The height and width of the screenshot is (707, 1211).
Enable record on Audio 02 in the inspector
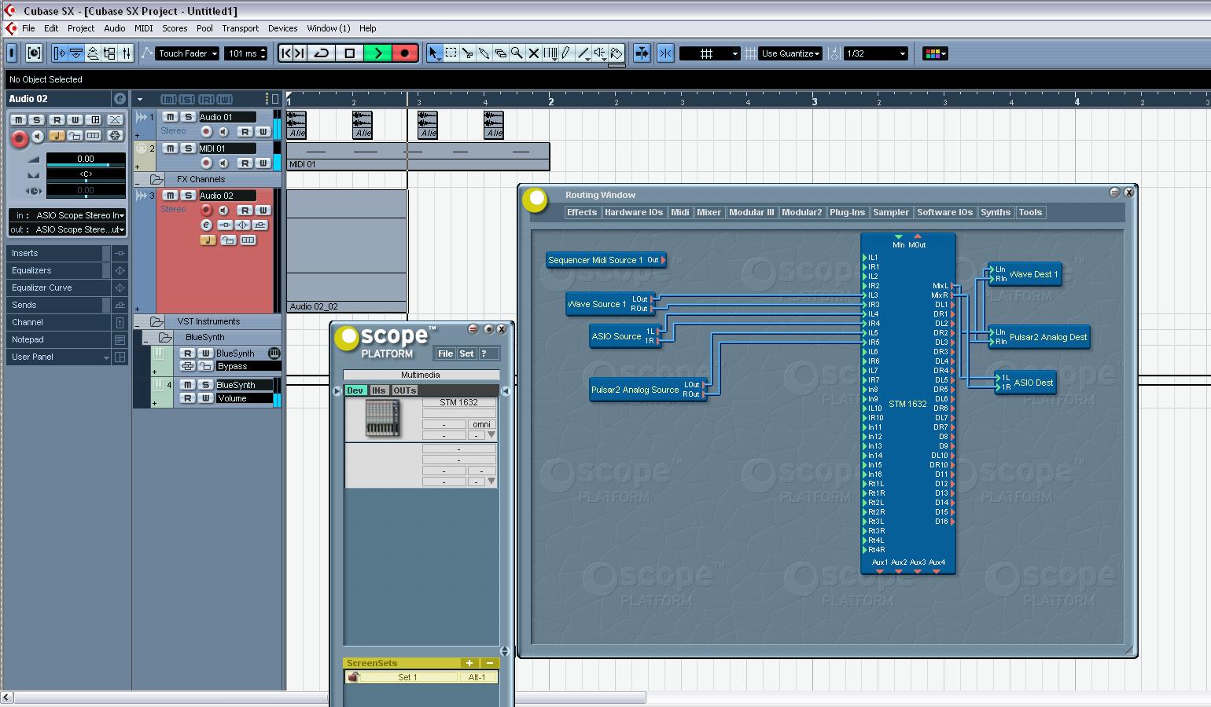19,139
